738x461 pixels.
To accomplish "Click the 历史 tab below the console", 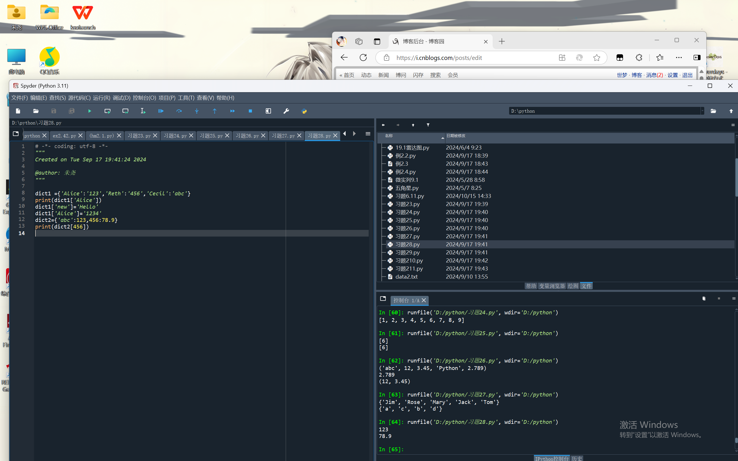I will [x=577, y=458].
